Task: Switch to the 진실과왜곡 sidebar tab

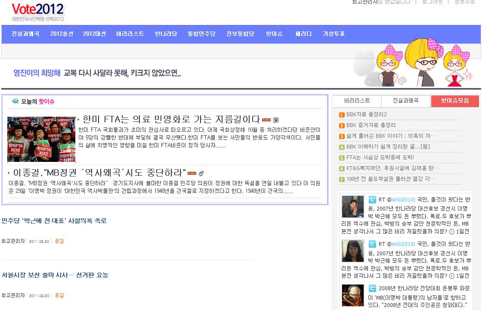Action: 406,101
